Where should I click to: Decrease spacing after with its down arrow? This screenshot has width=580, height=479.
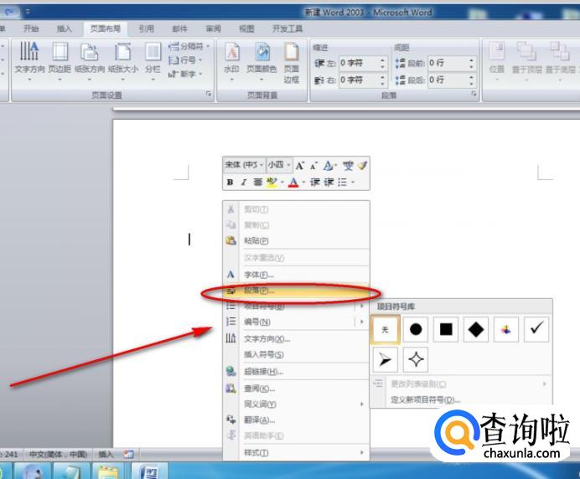(x=472, y=84)
